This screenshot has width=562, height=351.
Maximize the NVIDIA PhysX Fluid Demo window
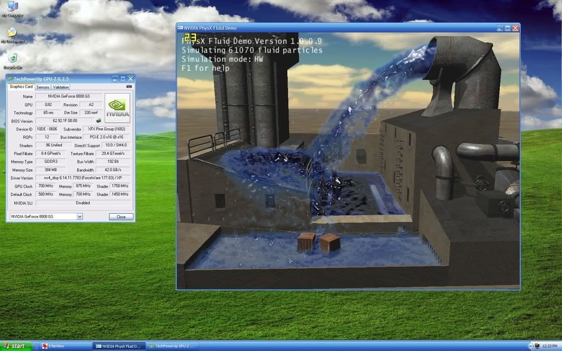[508, 28]
